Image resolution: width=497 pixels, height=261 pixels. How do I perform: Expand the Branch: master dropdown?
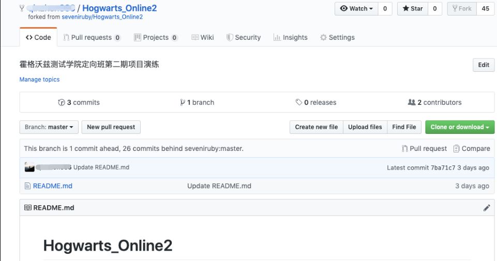(49, 127)
